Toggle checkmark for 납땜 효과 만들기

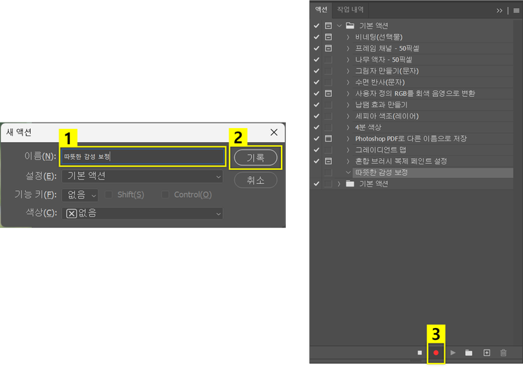[x=317, y=104]
